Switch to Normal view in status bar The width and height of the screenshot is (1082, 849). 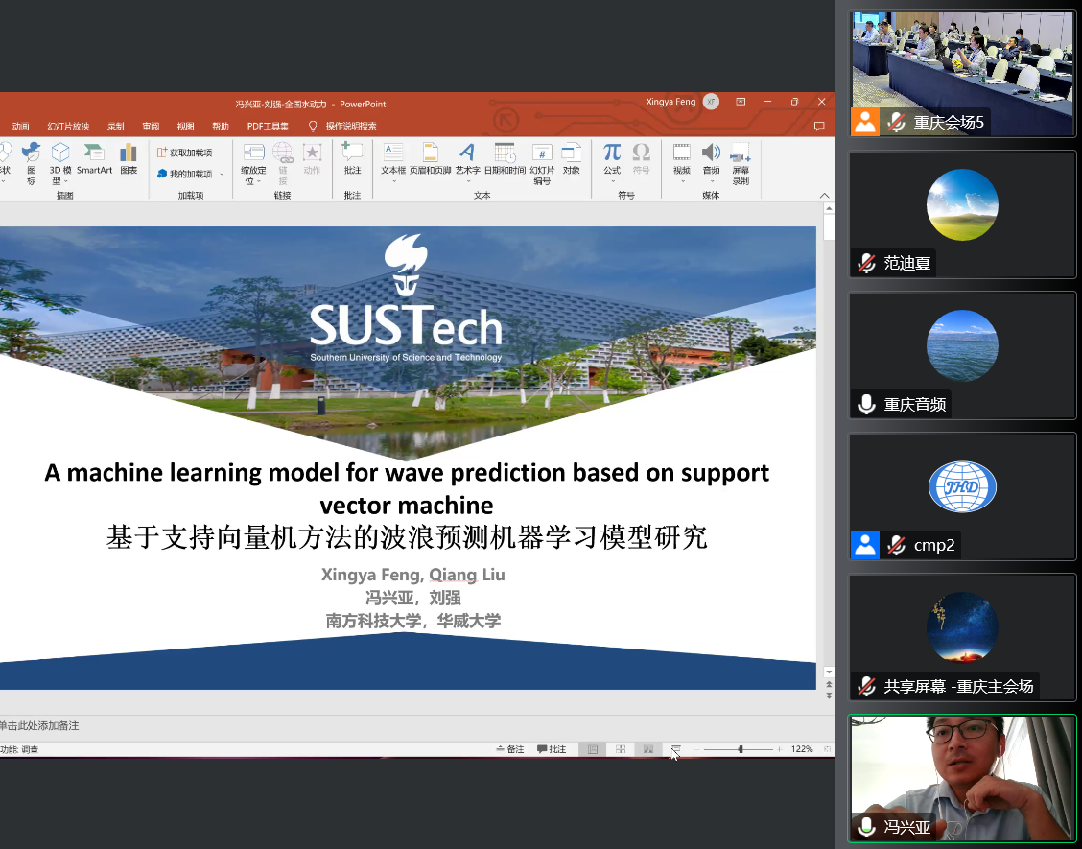[x=593, y=749]
